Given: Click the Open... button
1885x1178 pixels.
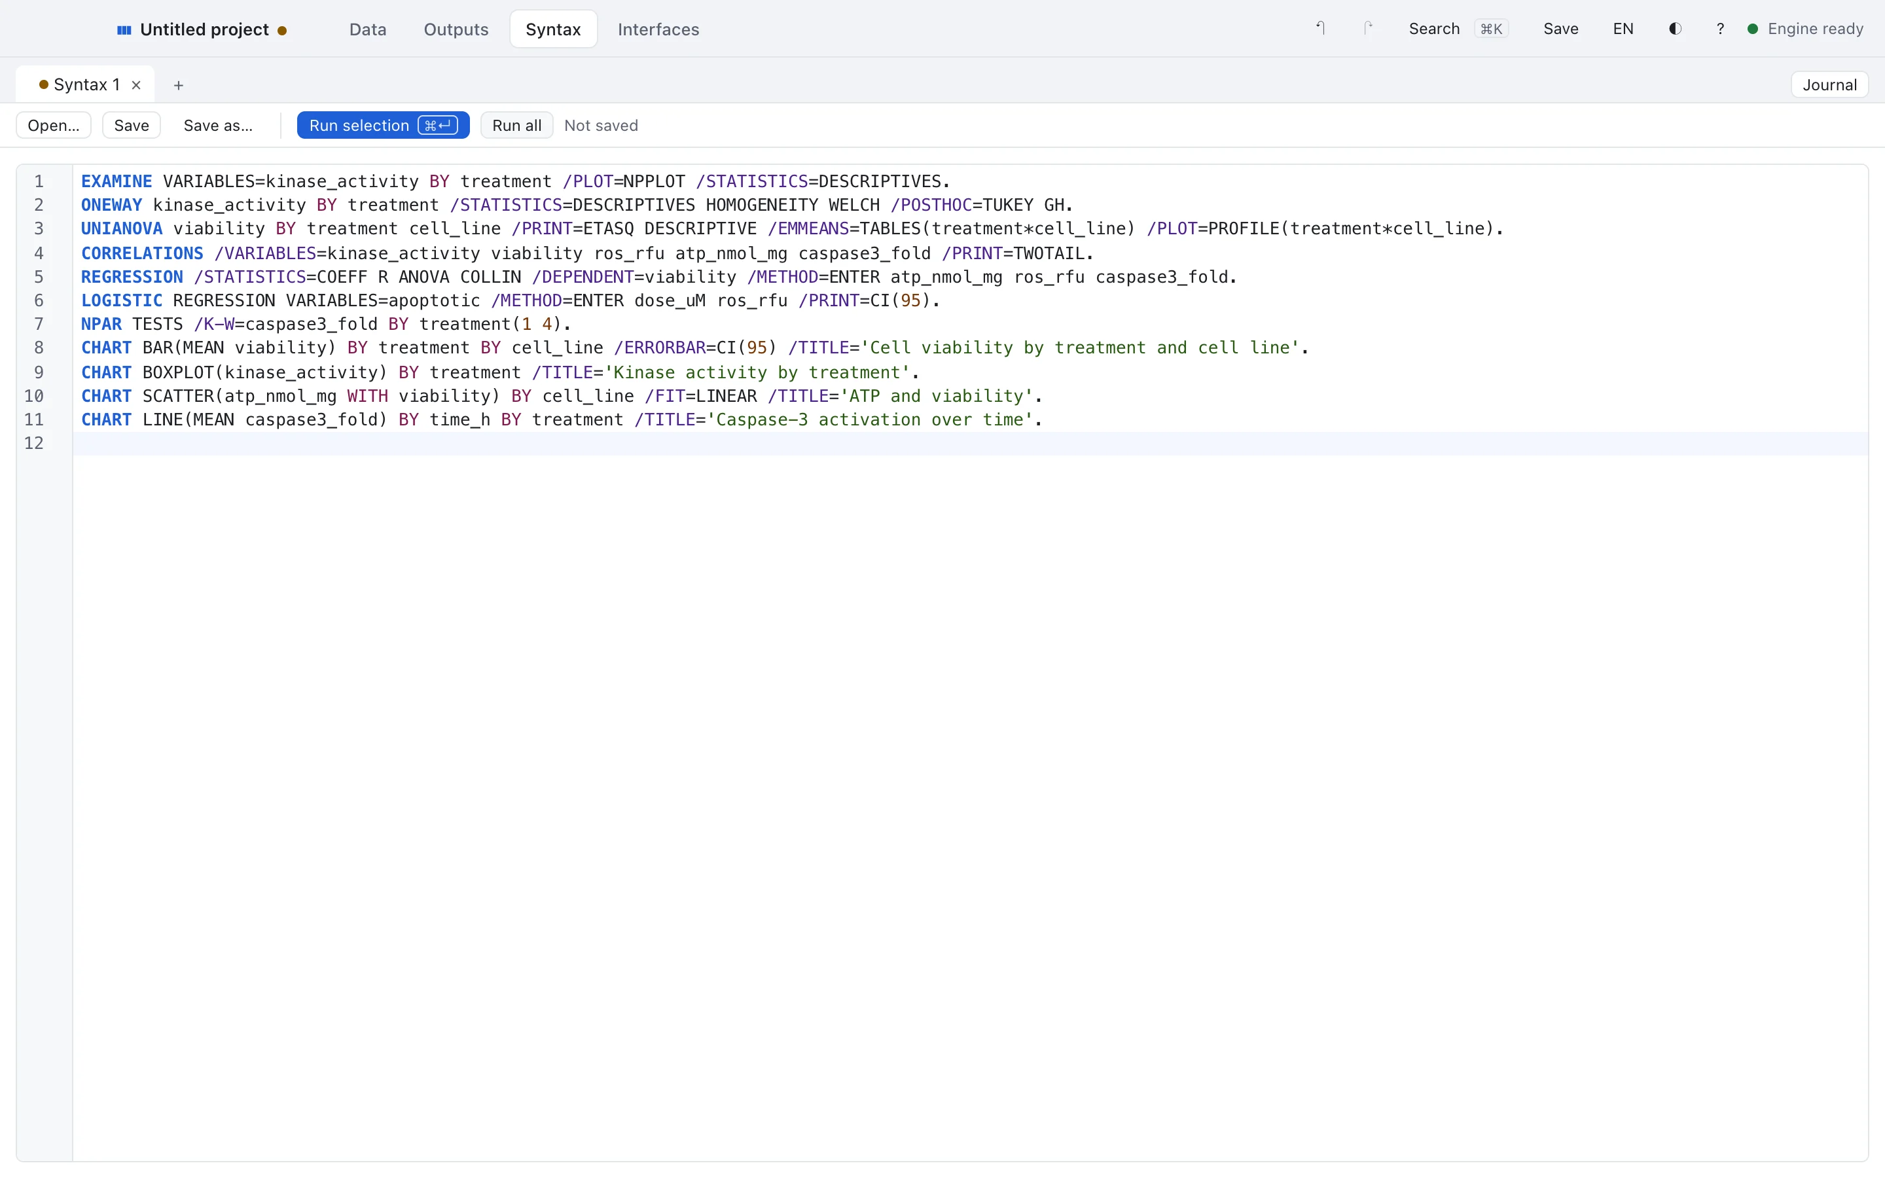Looking at the screenshot, I should point(54,126).
